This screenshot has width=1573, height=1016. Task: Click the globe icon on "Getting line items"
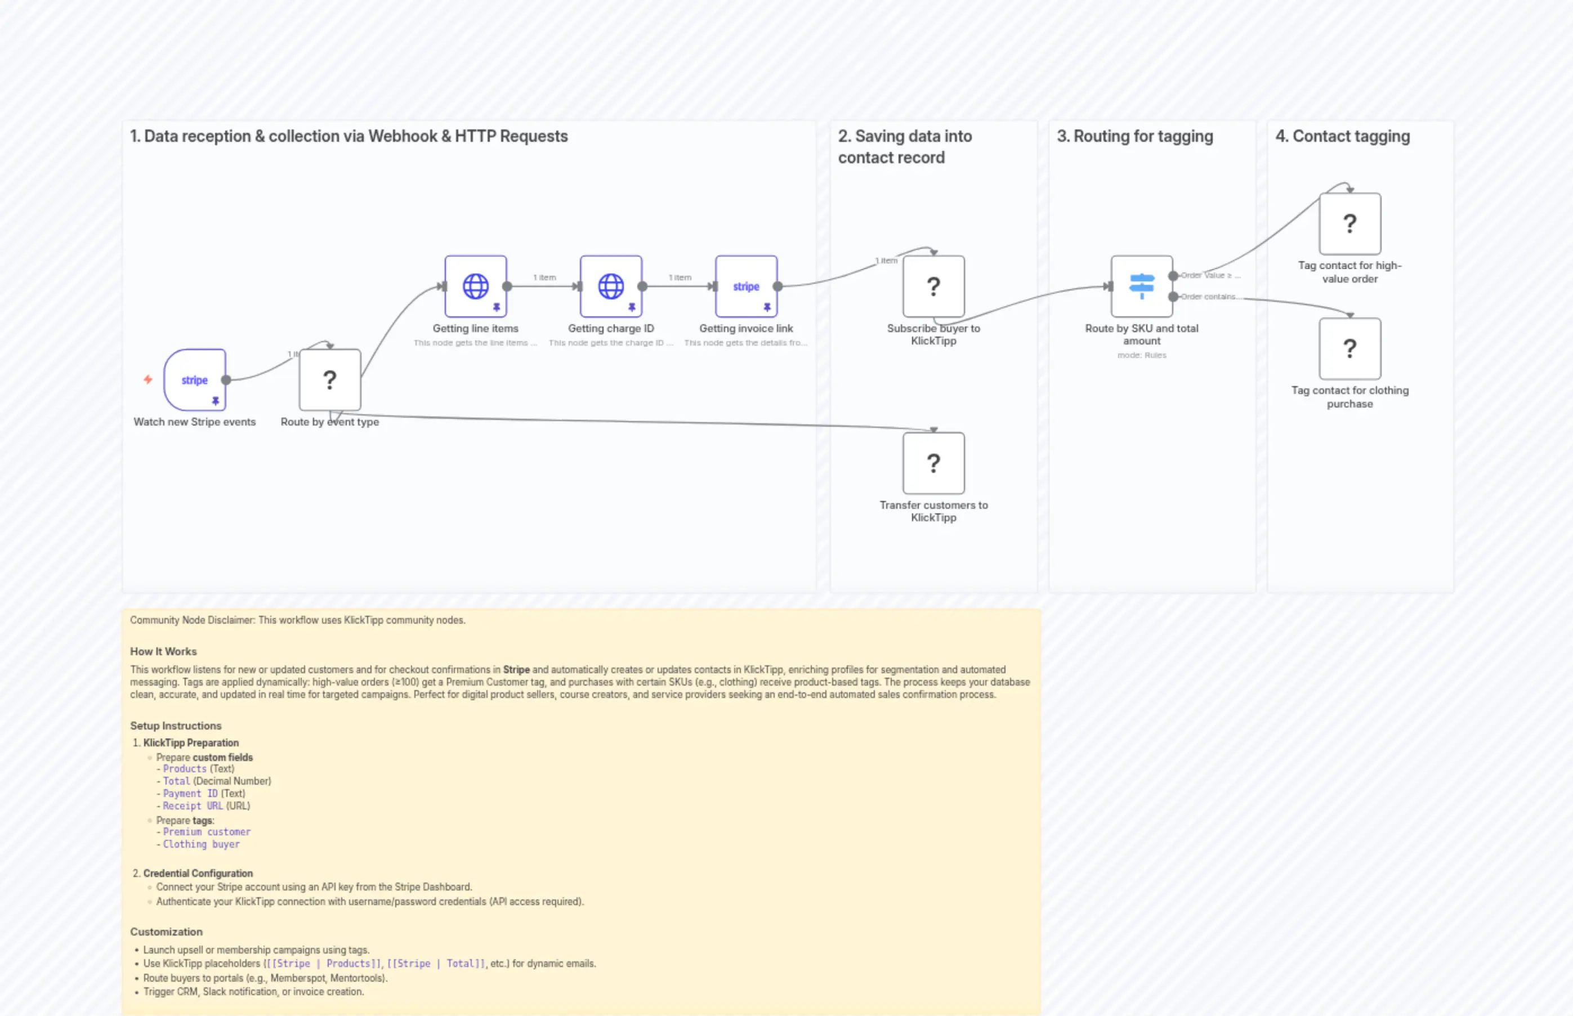coord(475,286)
